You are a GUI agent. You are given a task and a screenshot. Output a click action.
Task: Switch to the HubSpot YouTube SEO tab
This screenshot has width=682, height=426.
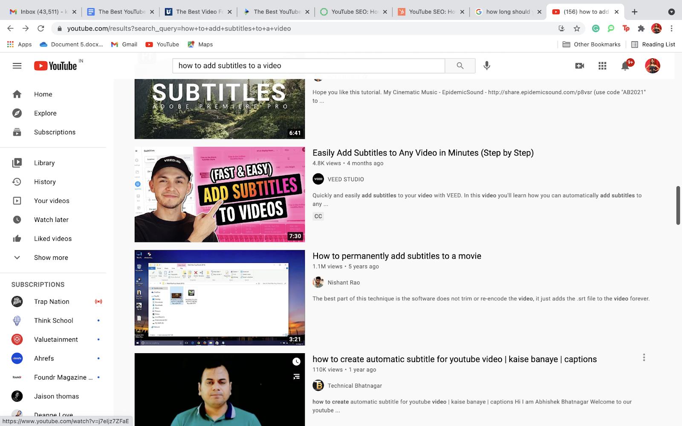point(431,12)
